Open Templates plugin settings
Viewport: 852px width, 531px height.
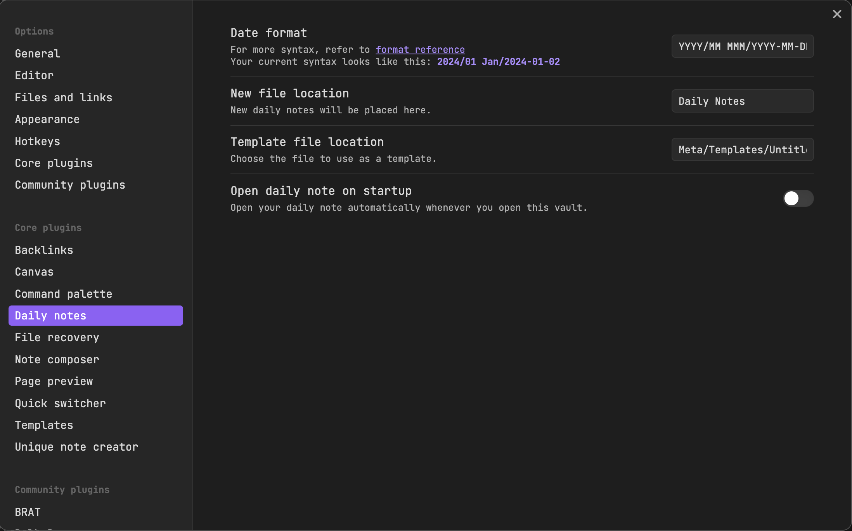point(44,425)
